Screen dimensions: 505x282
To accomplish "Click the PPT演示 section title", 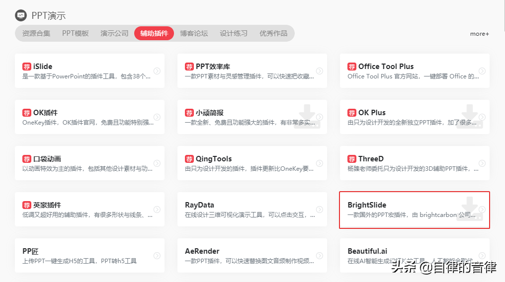I will click(49, 16).
